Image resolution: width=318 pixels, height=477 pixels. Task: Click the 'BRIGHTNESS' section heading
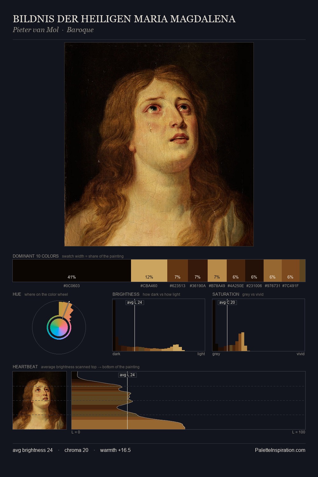126,294
